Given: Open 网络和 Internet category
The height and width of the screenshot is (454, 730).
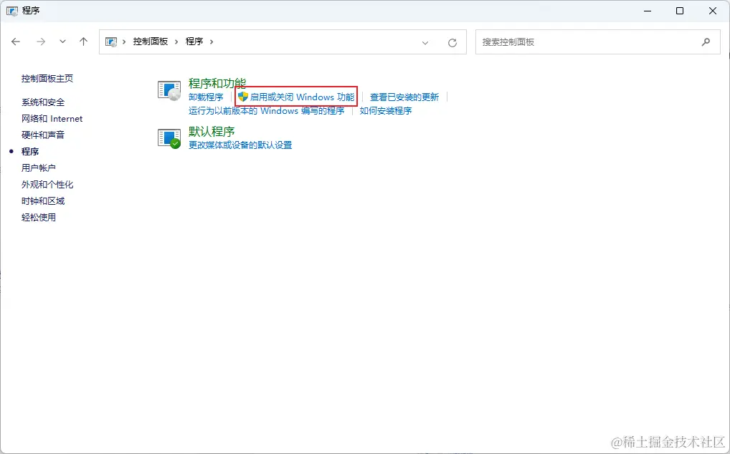Looking at the screenshot, I should click(x=52, y=118).
